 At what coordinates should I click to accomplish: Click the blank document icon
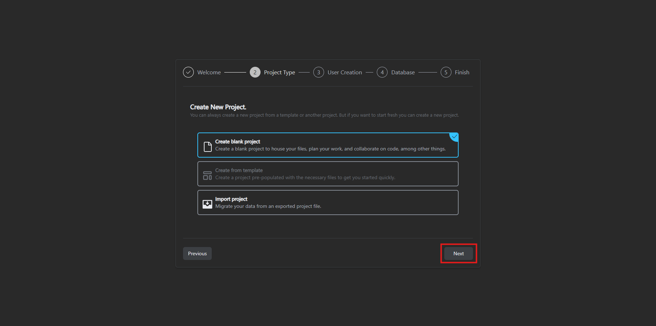tap(207, 147)
